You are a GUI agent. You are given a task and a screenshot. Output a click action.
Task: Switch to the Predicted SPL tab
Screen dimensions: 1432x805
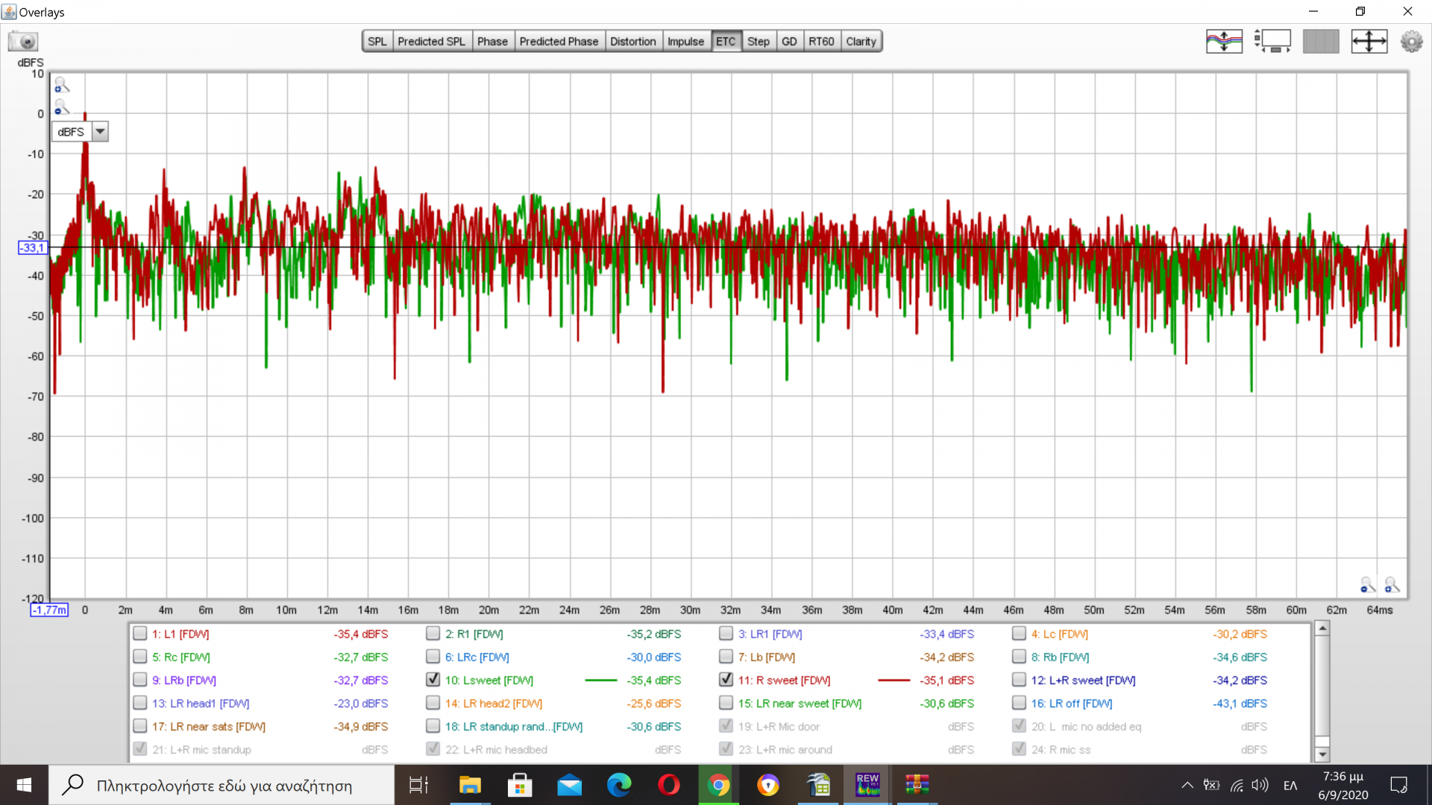click(431, 41)
